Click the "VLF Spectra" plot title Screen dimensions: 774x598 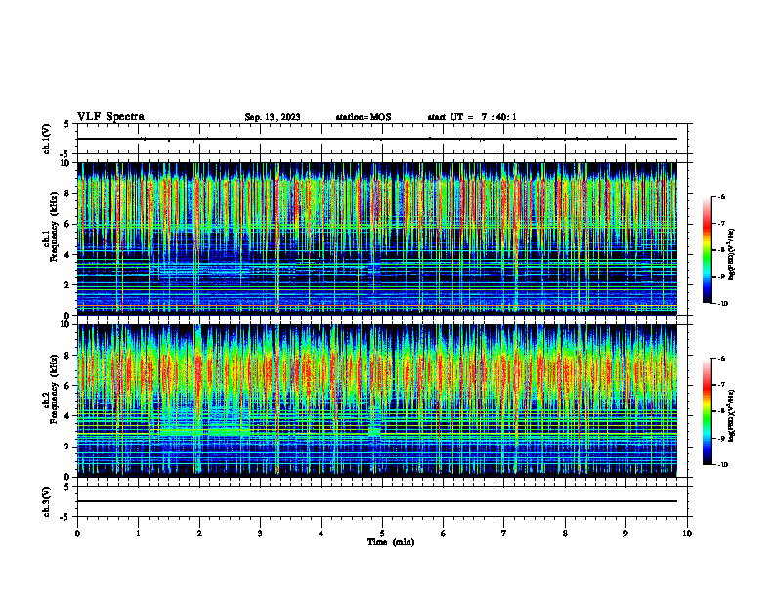pos(110,117)
